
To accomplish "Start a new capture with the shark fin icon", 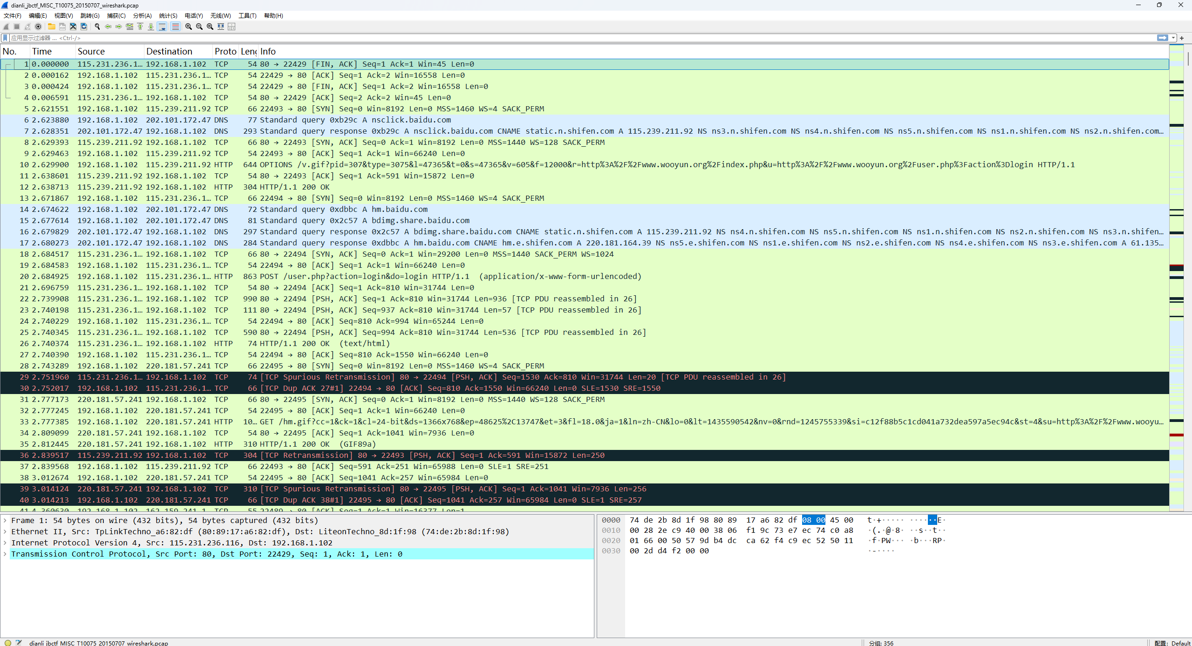I will 6,27.
